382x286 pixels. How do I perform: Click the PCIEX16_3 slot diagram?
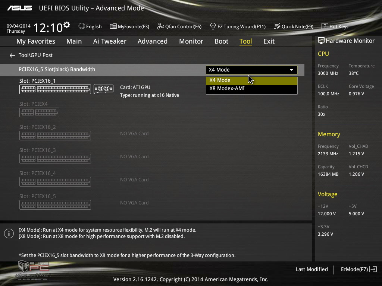(x=55, y=159)
